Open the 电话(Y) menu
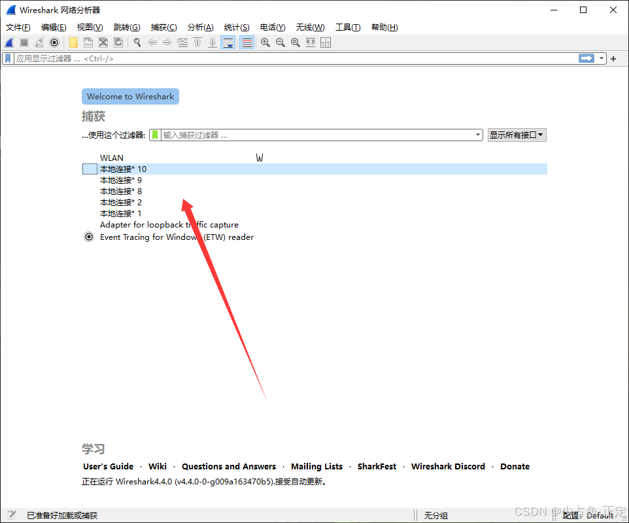The width and height of the screenshot is (629, 523). coord(273,27)
